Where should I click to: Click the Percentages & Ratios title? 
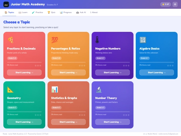66,49
